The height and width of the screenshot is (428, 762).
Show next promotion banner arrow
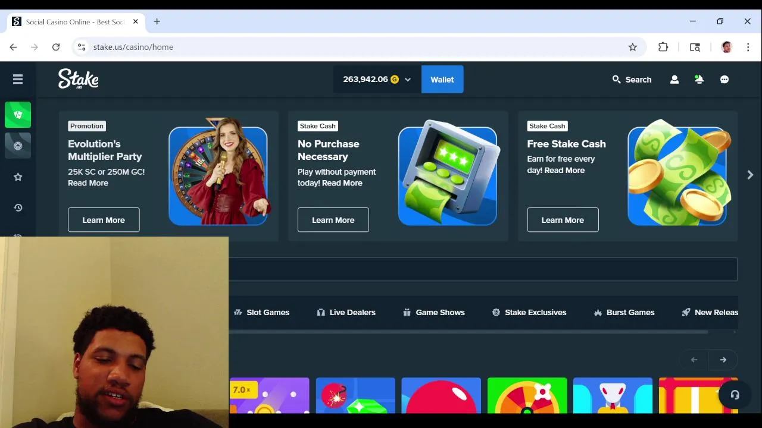(x=750, y=175)
